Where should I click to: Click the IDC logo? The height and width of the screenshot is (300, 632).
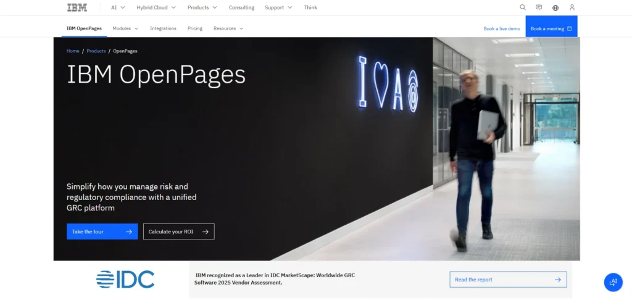125,280
